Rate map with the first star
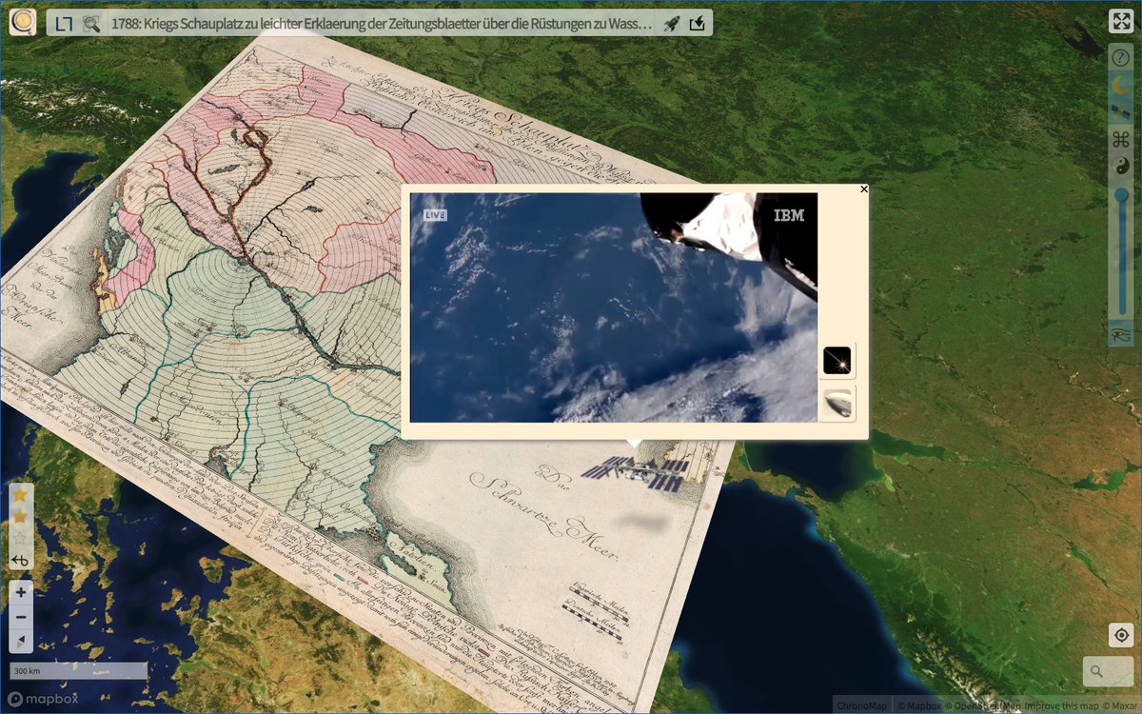The image size is (1142, 714). pyautogui.click(x=20, y=495)
